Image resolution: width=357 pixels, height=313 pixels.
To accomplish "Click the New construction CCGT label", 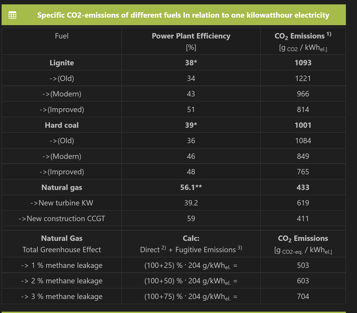I will pos(62,219).
